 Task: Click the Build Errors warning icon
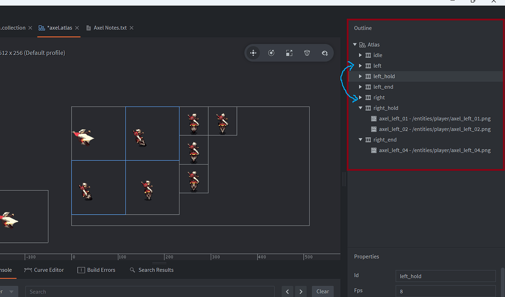pyautogui.click(x=81, y=270)
